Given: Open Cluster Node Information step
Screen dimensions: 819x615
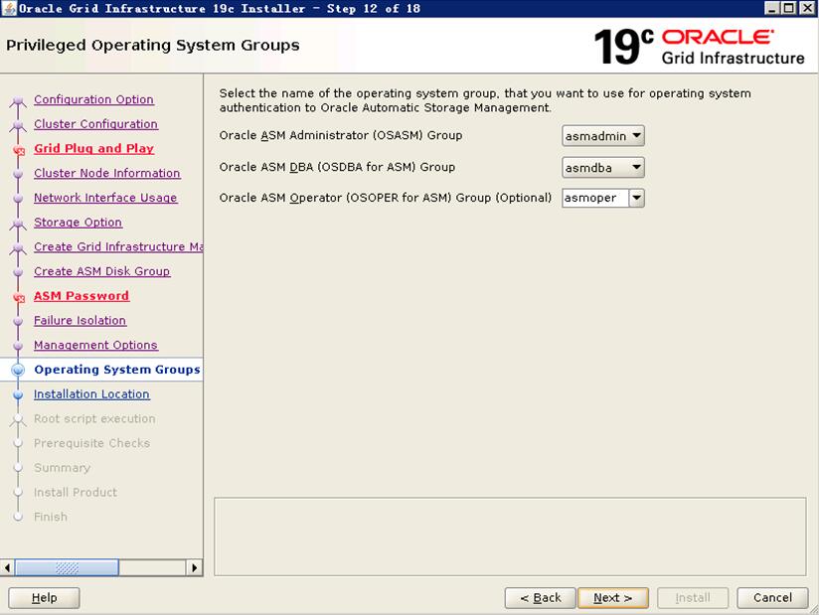Looking at the screenshot, I should pos(107,173).
